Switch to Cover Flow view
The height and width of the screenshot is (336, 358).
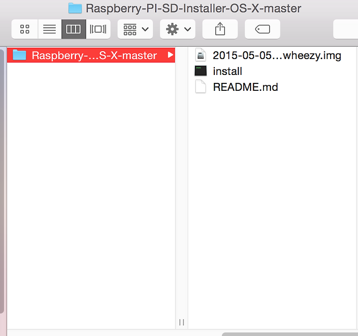[x=98, y=29]
